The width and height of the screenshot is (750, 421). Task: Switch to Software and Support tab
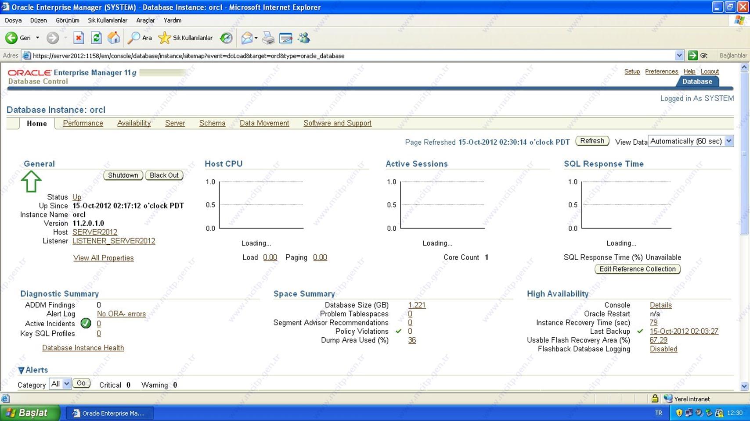coord(337,123)
